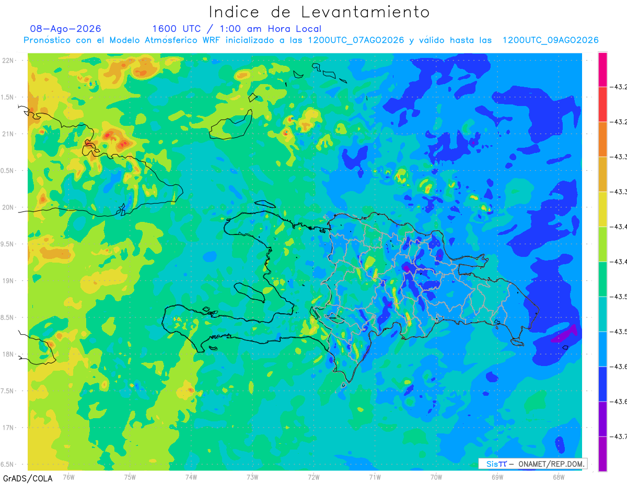
Task: Click the '-43.7' color bar value
Action: tap(620, 436)
